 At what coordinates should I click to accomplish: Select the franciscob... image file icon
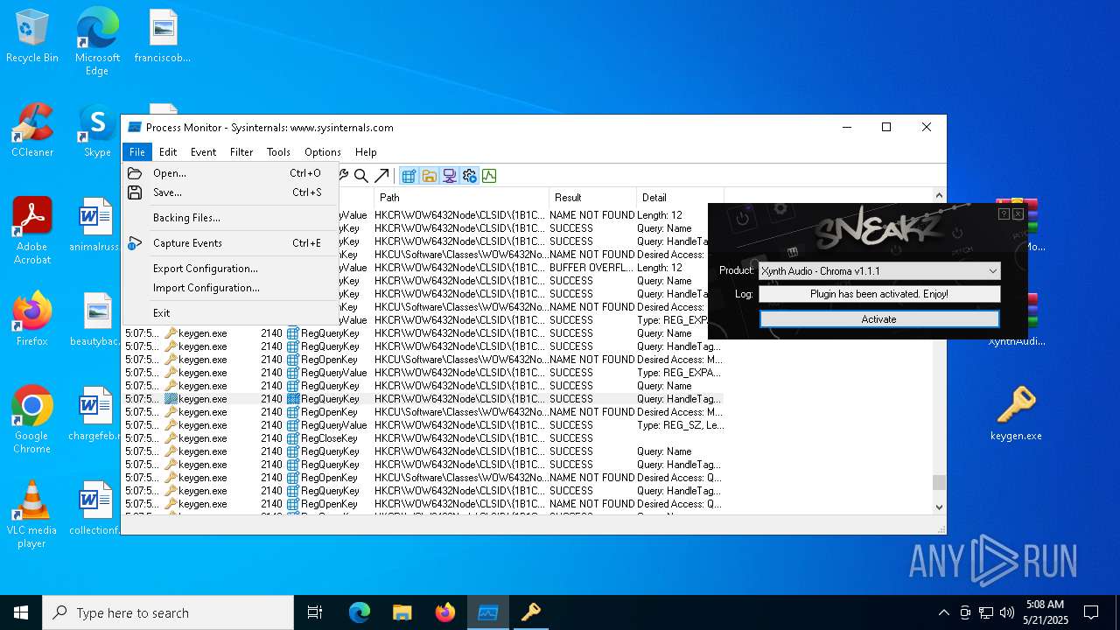click(163, 37)
